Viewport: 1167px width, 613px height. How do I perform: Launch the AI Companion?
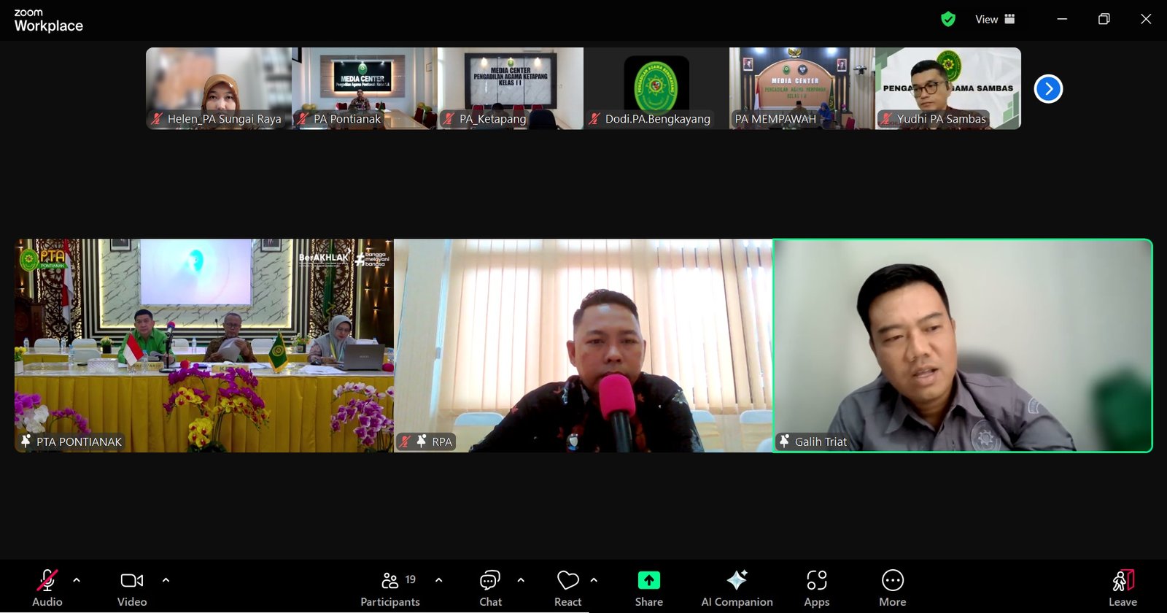click(x=737, y=588)
